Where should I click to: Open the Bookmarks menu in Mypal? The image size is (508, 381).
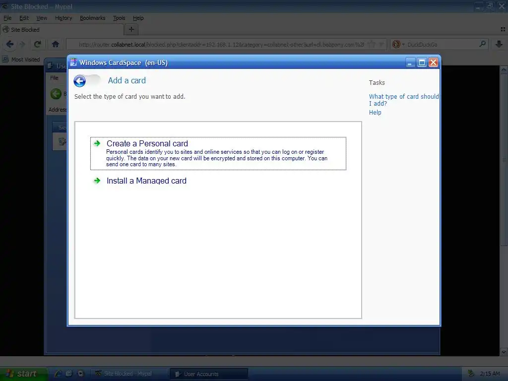point(93,18)
